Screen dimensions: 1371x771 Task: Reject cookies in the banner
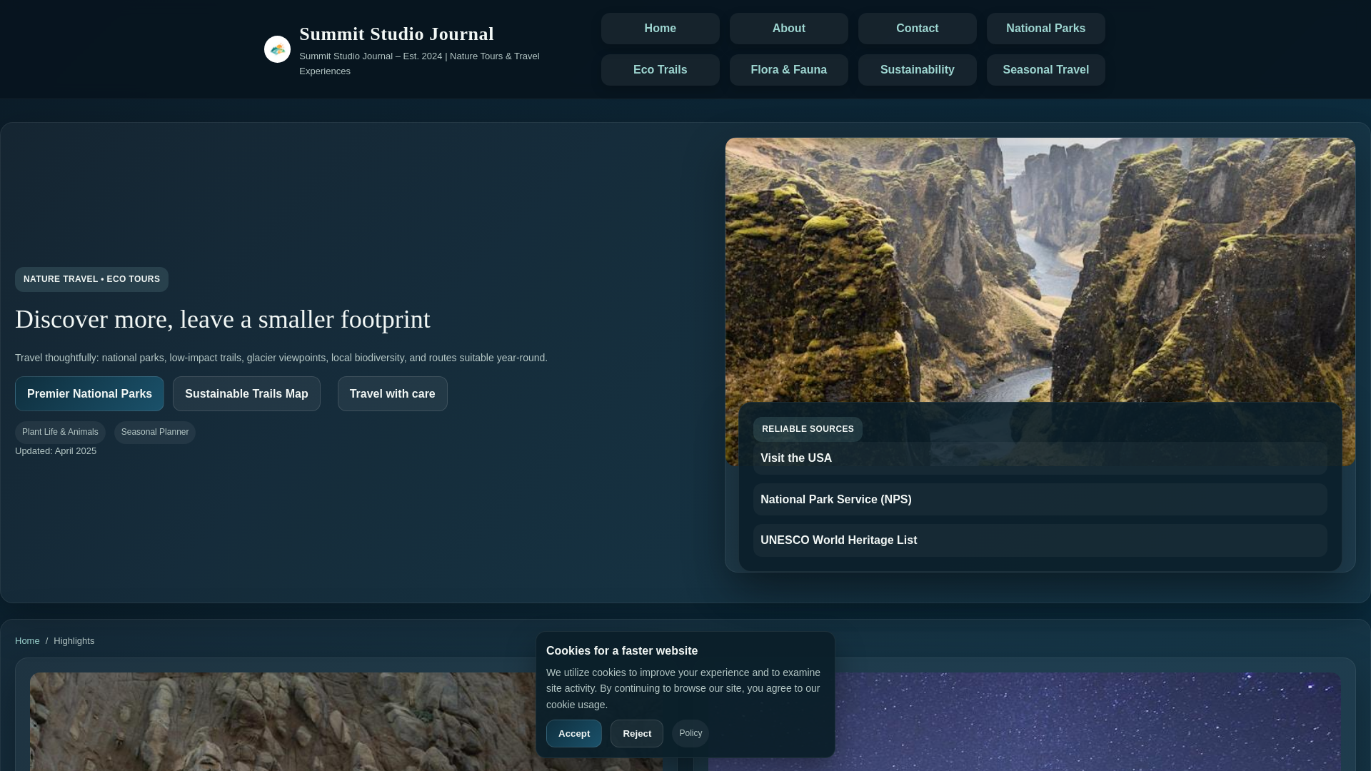637,733
